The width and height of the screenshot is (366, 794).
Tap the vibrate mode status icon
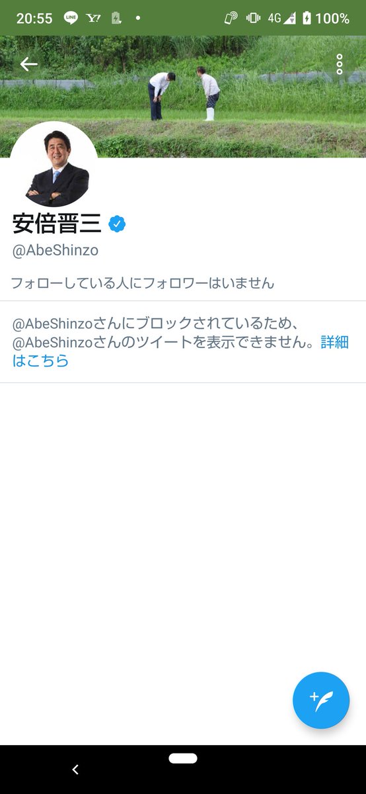(252, 19)
